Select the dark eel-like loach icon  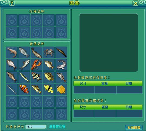[x=61, y=53]
